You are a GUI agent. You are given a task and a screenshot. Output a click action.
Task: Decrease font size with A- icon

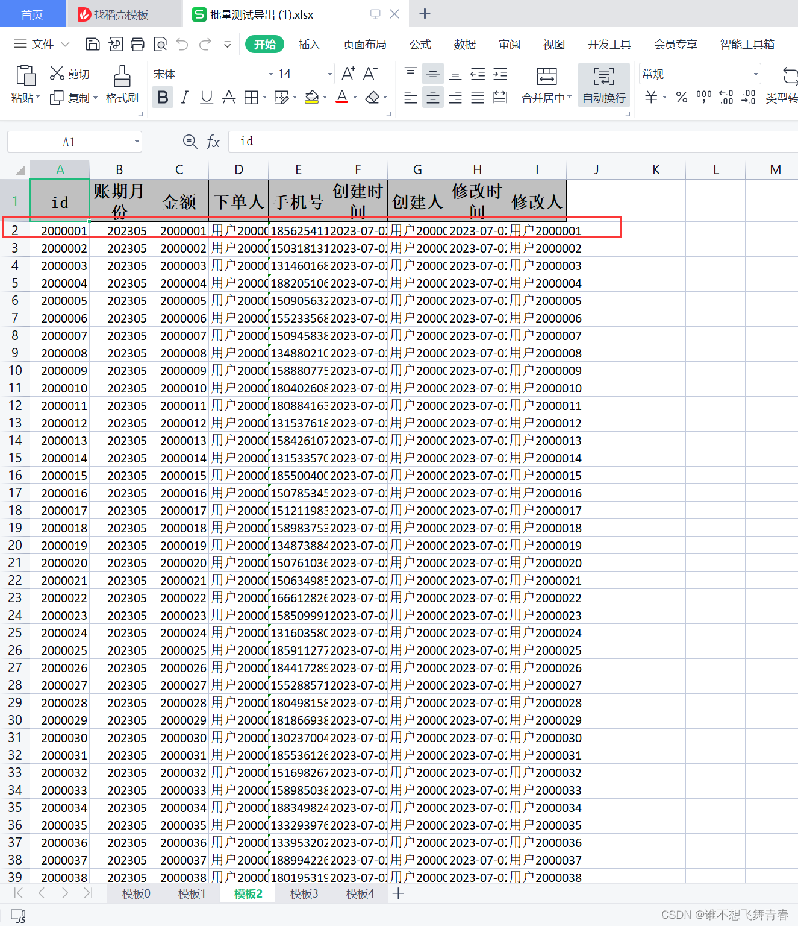tap(370, 74)
